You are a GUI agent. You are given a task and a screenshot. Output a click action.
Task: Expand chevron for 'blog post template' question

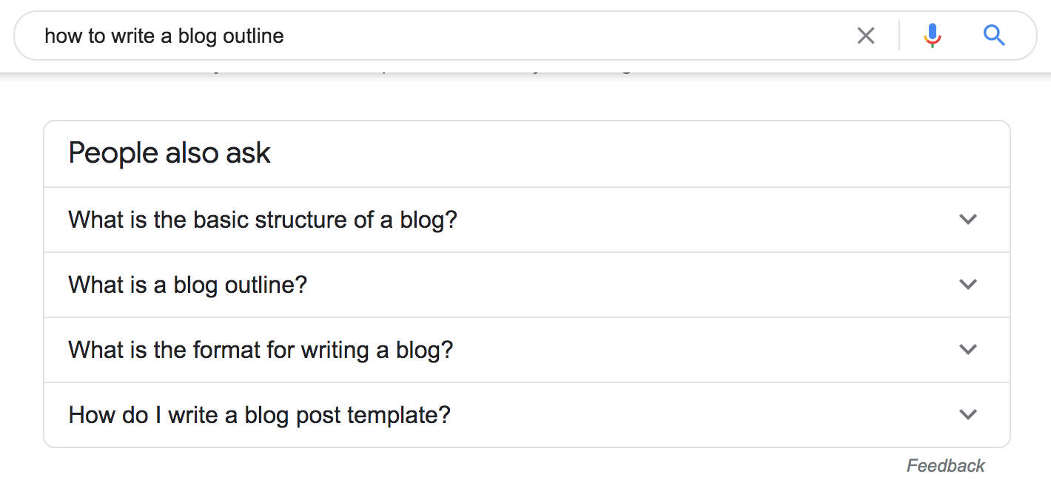(x=968, y=415)
